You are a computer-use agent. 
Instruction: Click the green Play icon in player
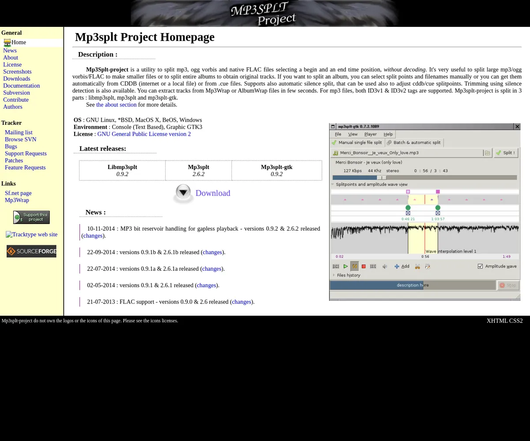345,266
